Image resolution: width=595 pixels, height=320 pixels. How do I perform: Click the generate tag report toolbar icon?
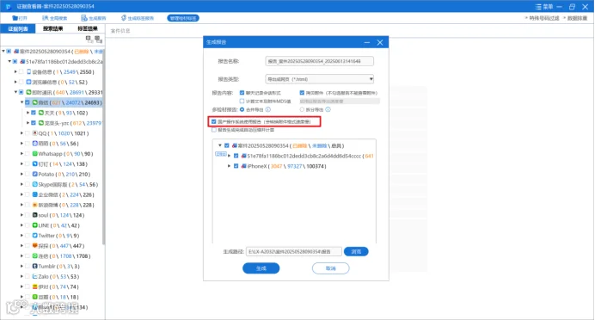pyautogui.click(x=123, y=18)
